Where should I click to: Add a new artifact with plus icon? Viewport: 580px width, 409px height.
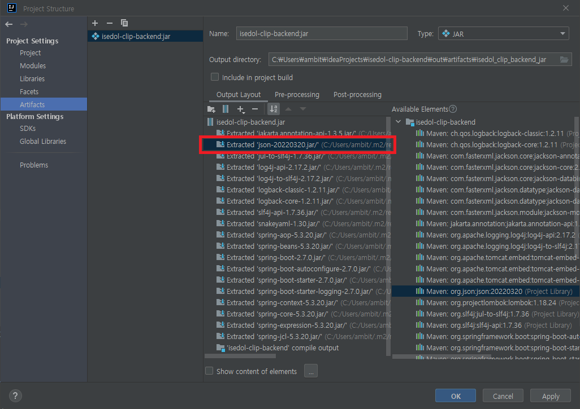pos(95,23)
